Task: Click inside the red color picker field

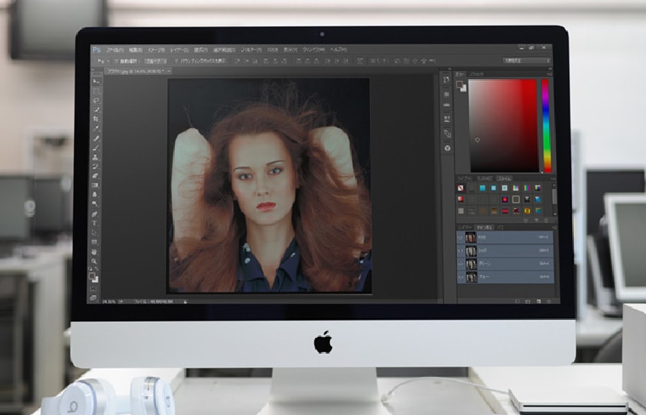Action: click(504, 125)
